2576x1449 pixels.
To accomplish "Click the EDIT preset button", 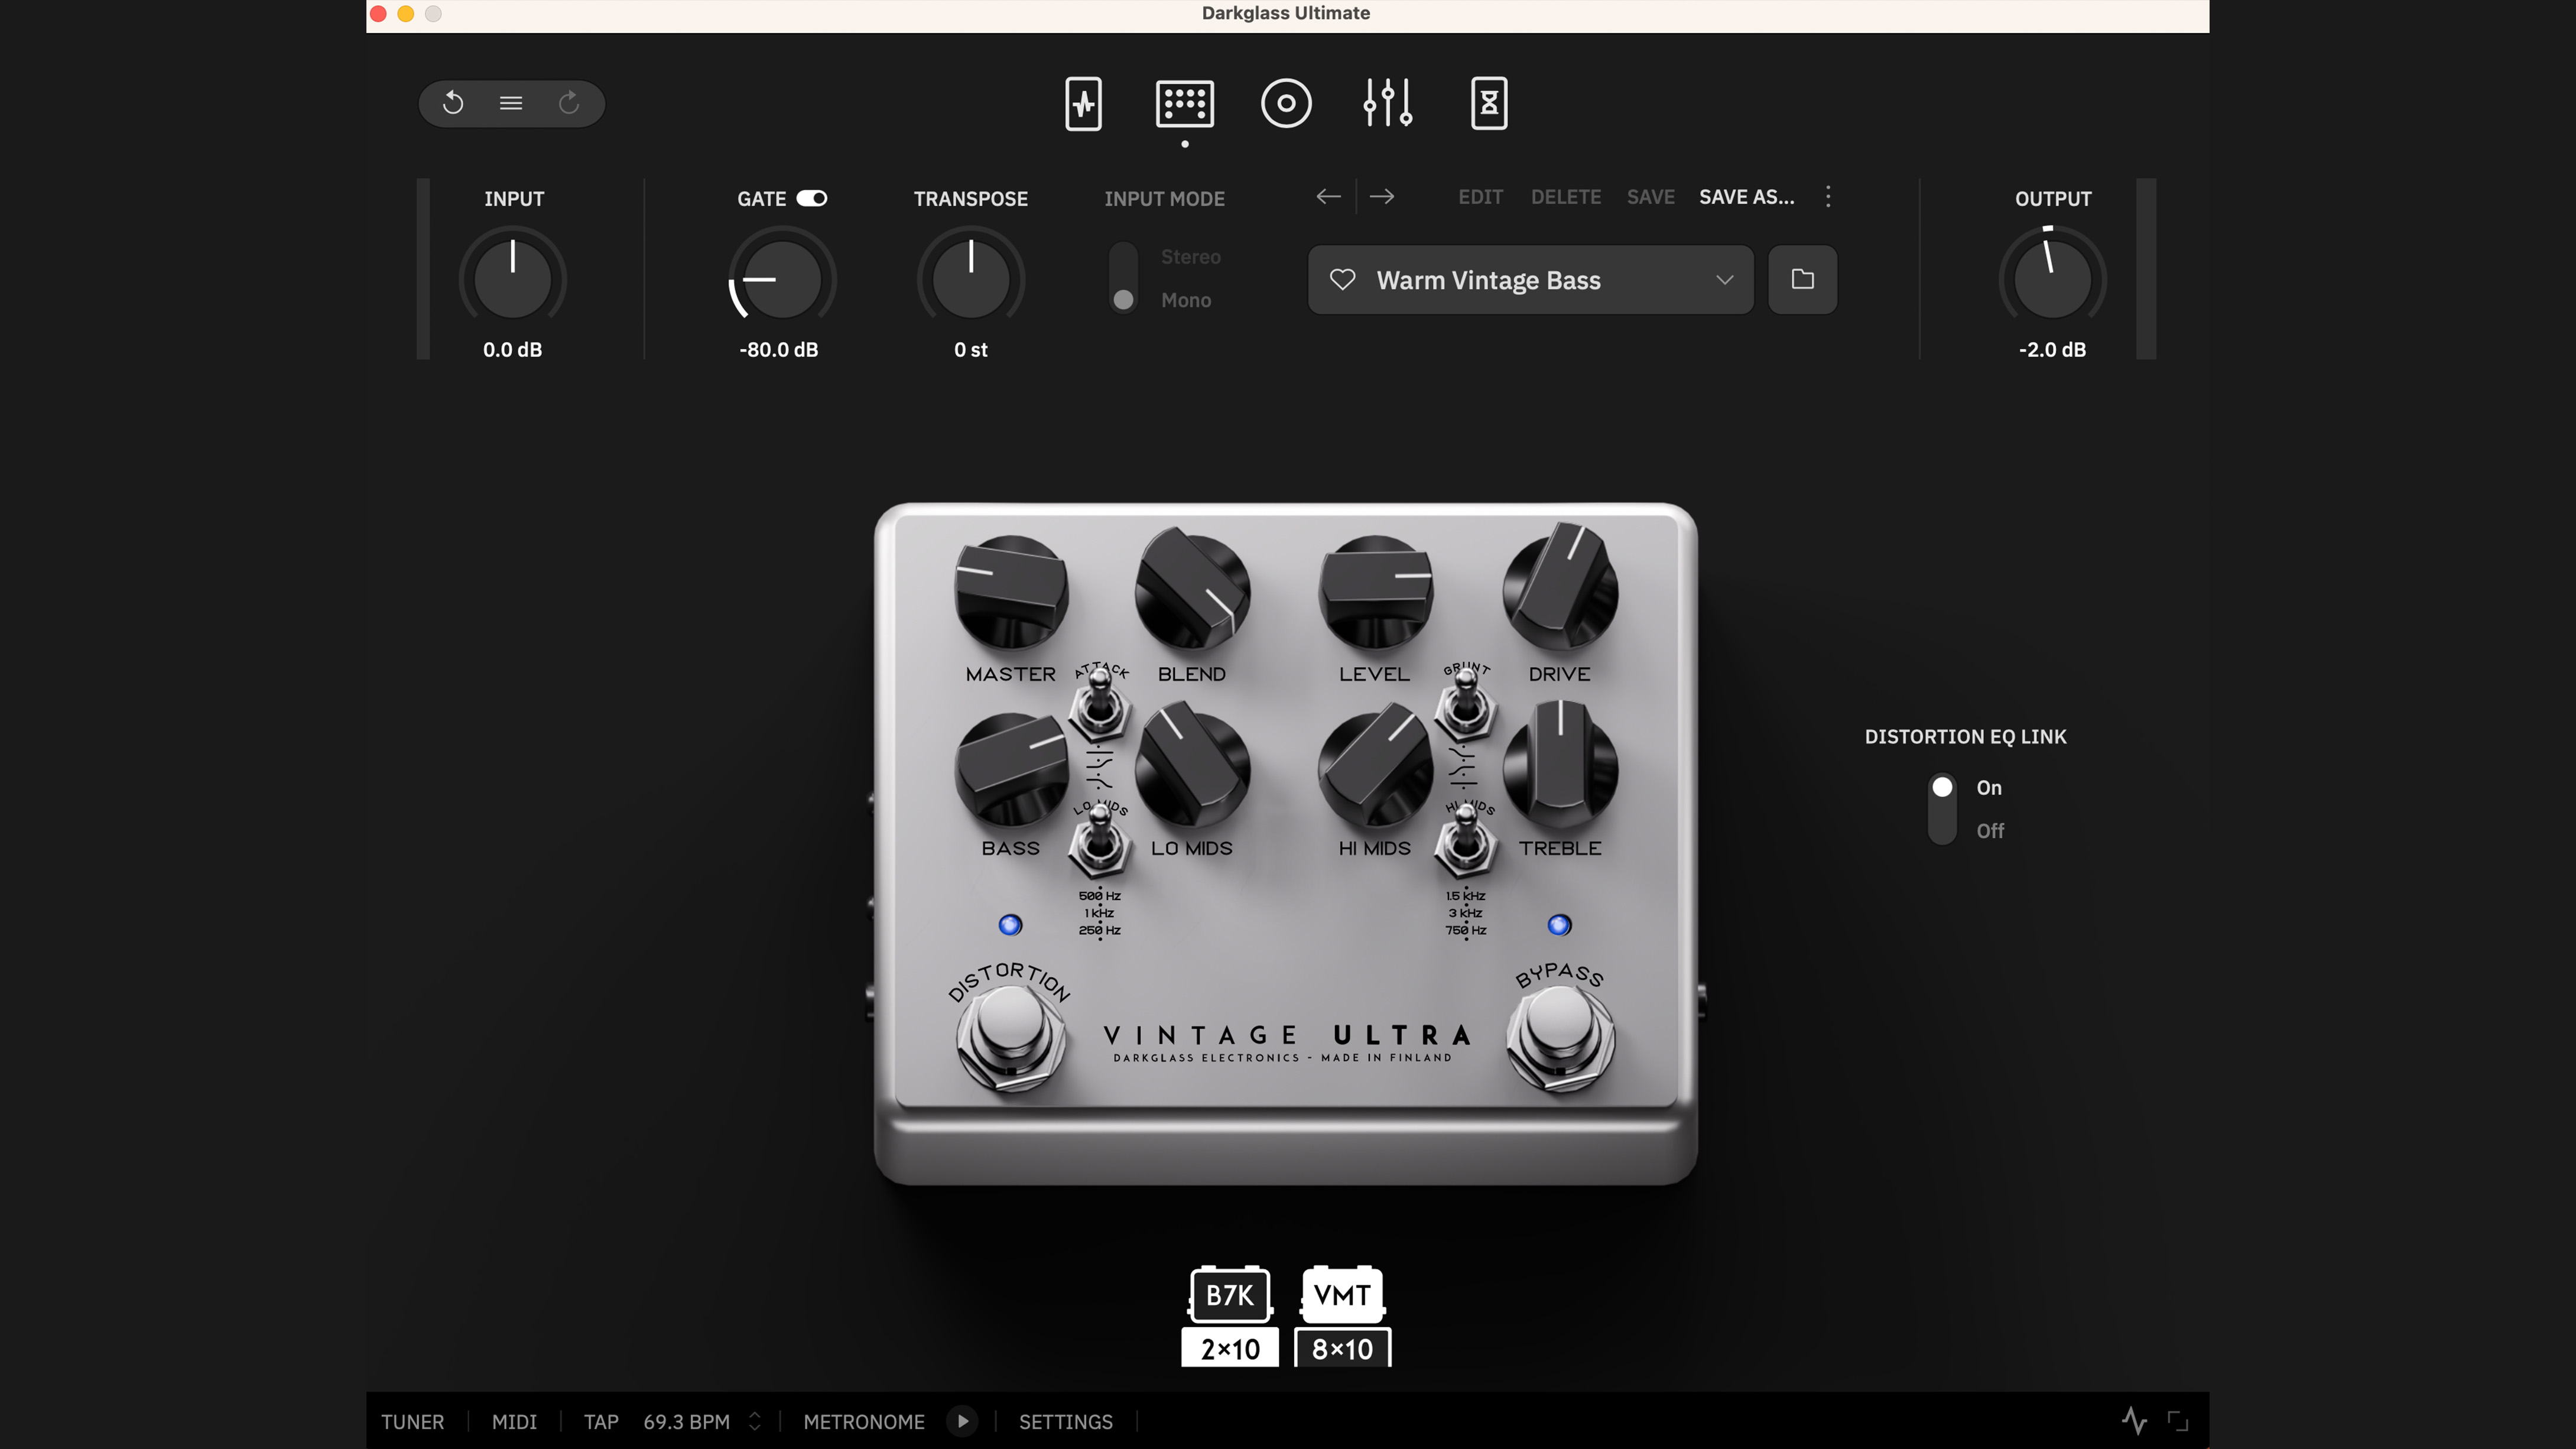I will click(1480, 197).
